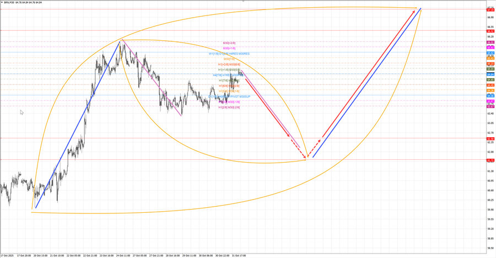Click the 22 Oct 21:00 time axis label
Image resolution: width=496 pixels, height=258 pixels.
coord(90,255)
